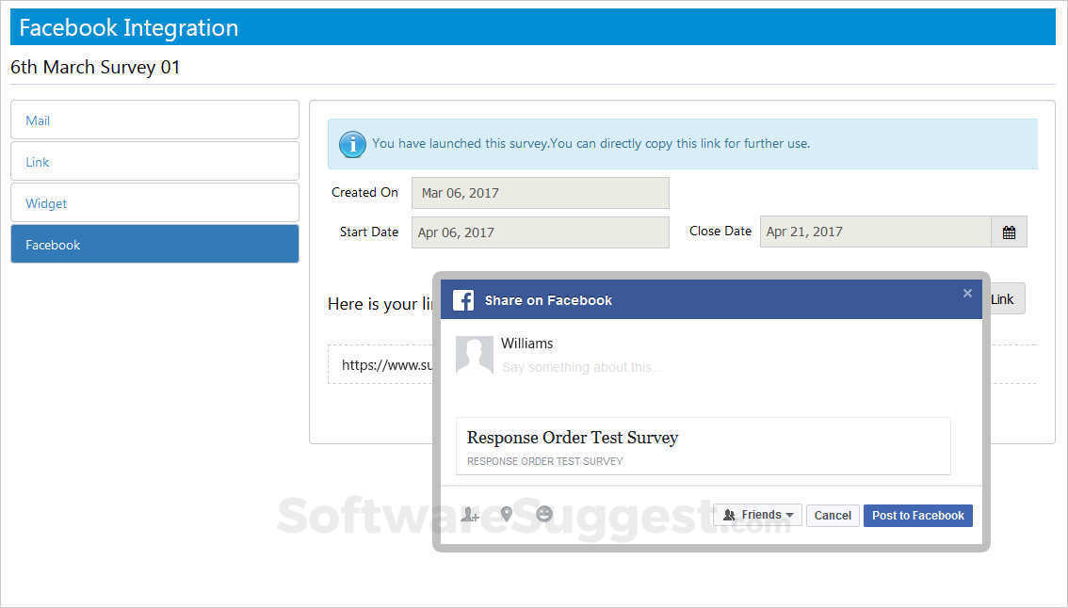Screen dimensions: 1068x608
Task: Click the add location pin icon
Action: click(506, 514)
